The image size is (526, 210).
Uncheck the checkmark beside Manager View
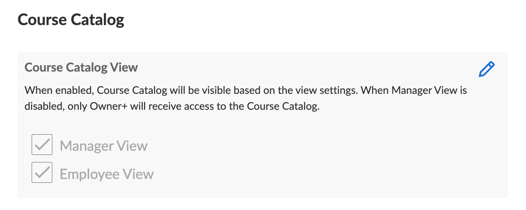click(42, 145)
